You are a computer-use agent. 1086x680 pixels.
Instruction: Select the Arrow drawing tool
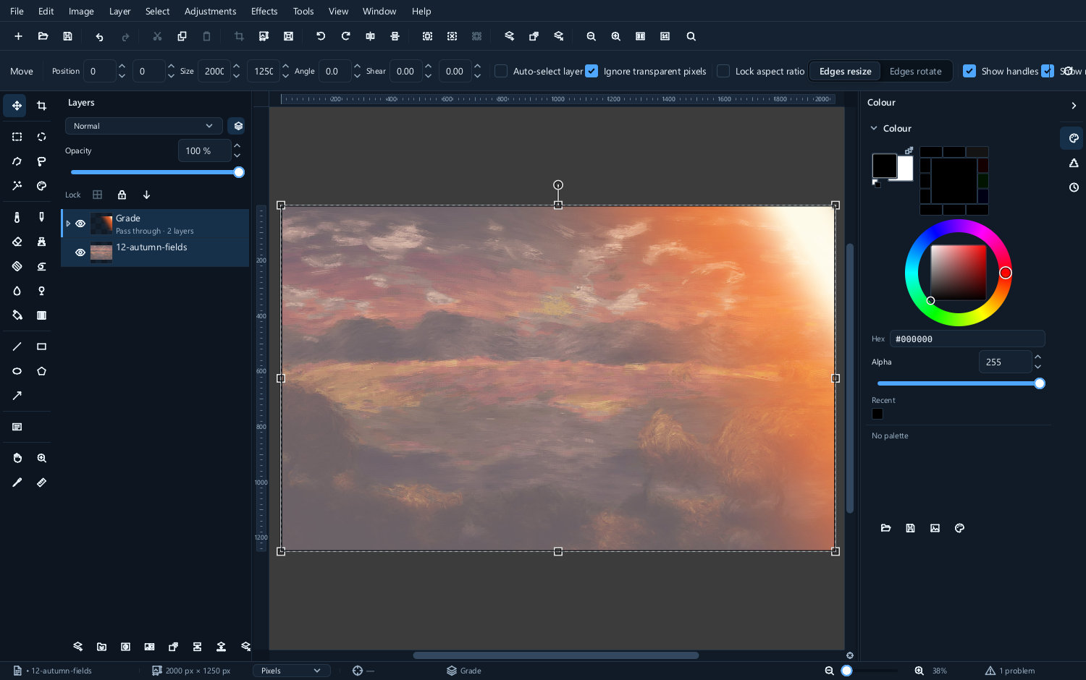point(17,396)
